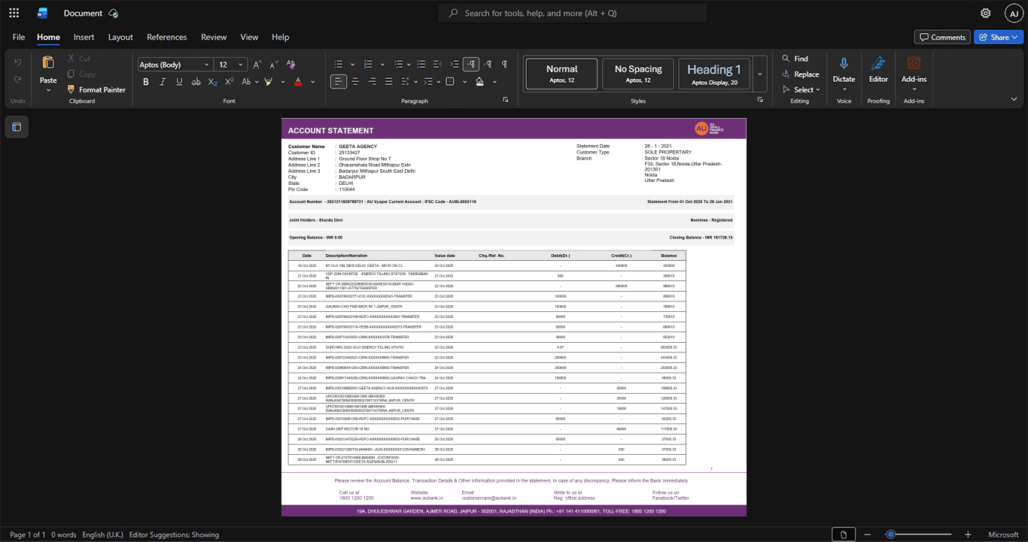Viewport: 1028px width, 542px height.
Task: Toggle Bold formatting
Action: (x=146, y=81)
